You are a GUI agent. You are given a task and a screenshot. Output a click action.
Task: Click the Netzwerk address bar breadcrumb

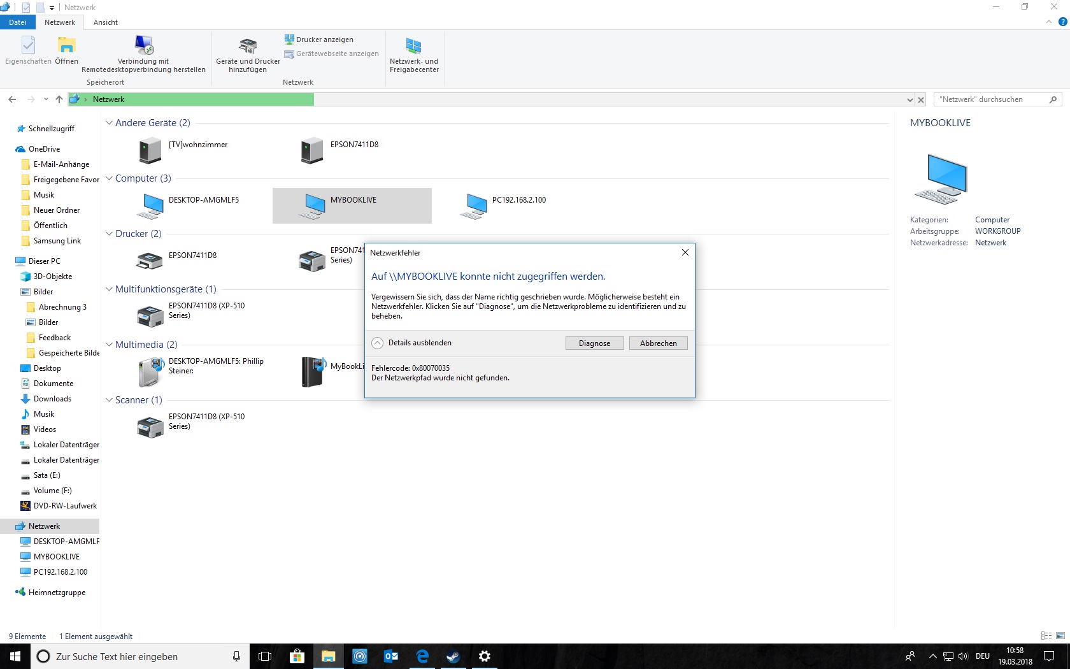point(108,99)
